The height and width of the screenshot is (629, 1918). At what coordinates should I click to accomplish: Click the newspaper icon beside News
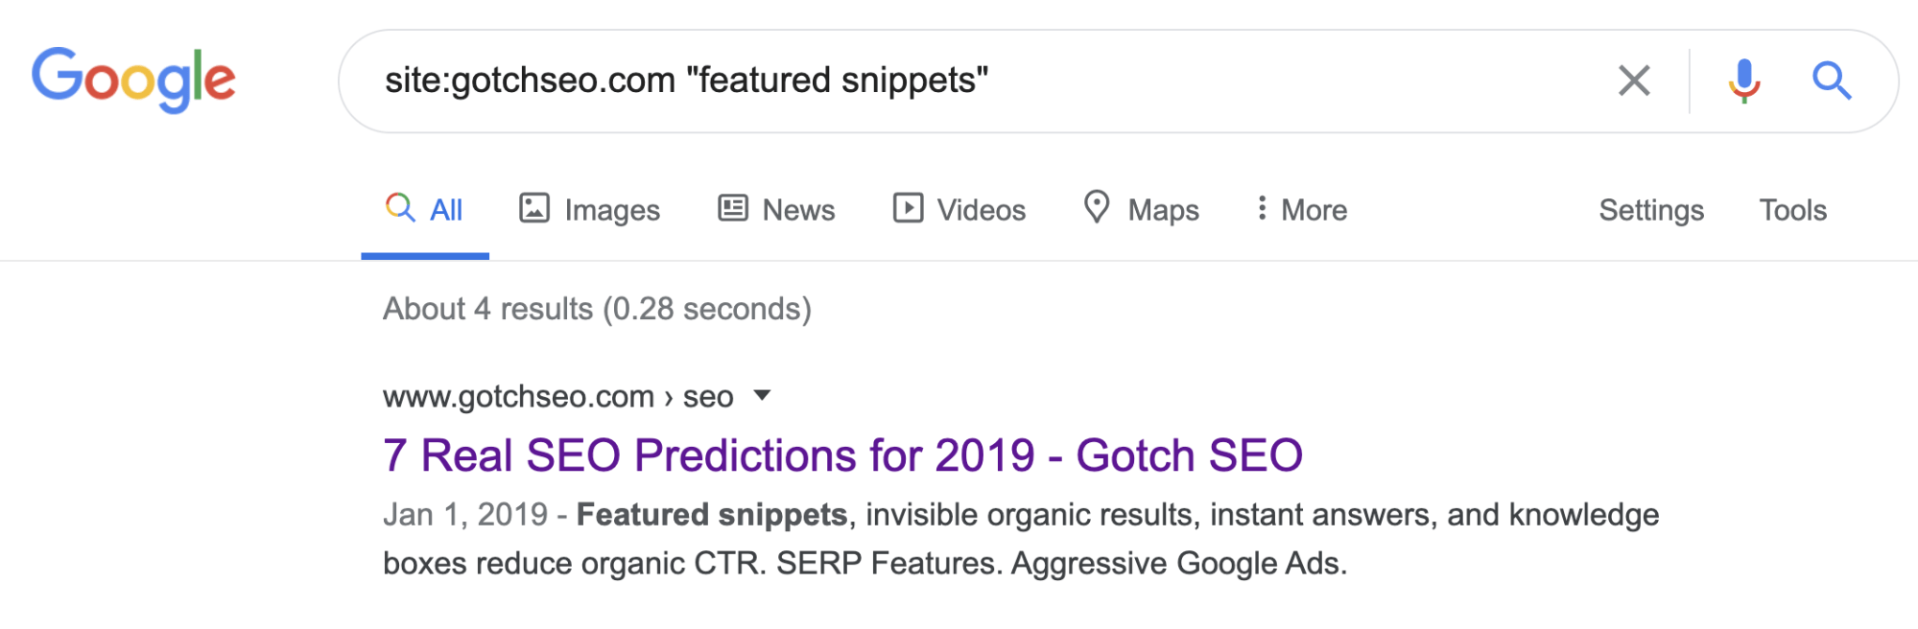(733, 208)
